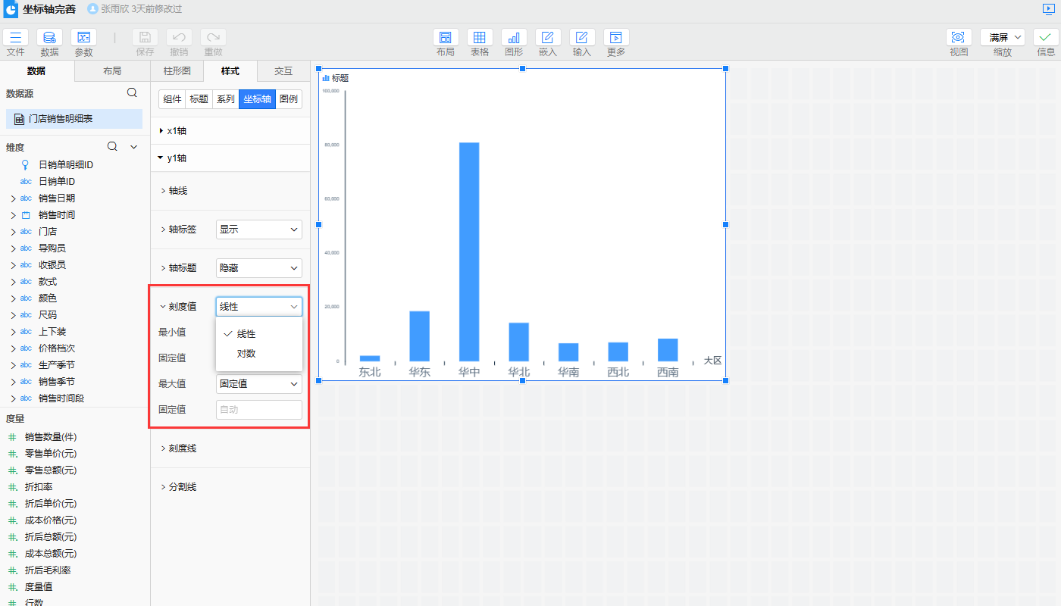The height and width of the screenshot is (606, 1061).
Task: Search the data source with magnifier
Action: pyautogui.click(x=132, y=93)
